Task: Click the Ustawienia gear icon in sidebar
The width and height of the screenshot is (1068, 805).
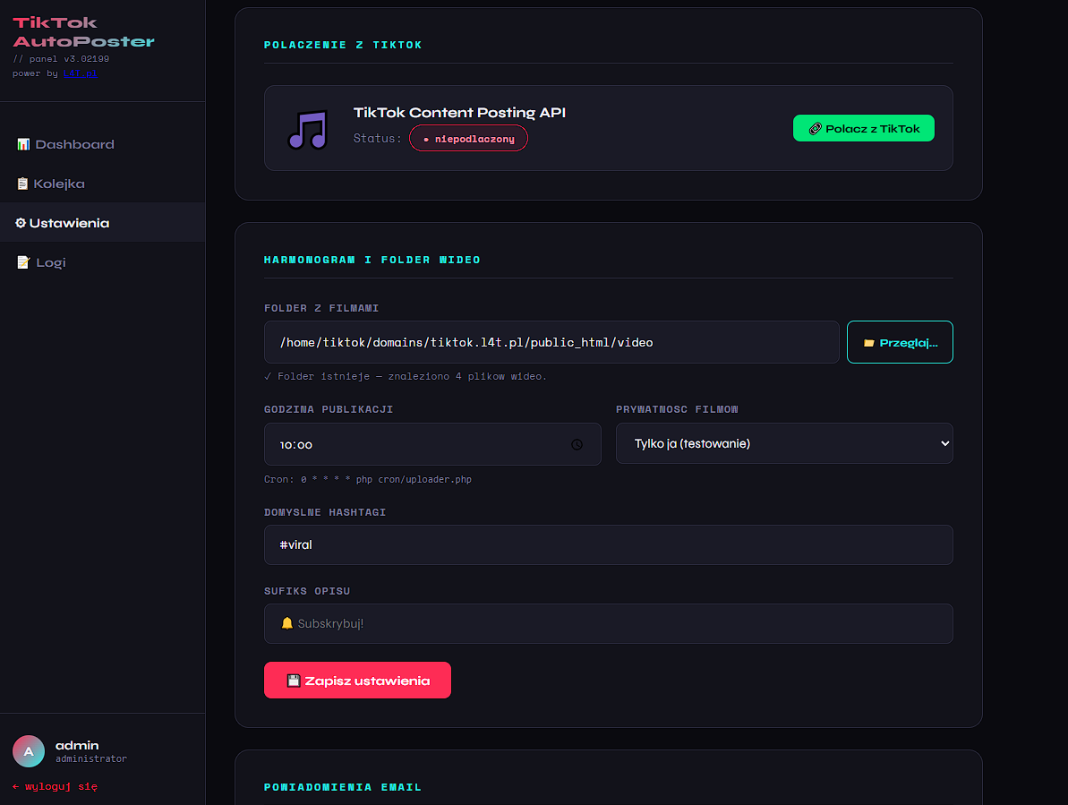Action: [x=21, y=223]
